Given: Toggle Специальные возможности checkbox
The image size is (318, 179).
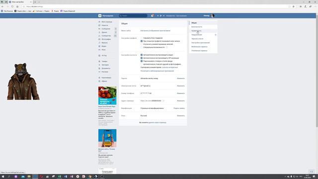Looking at the screenshot, I should (x=142, y=47).
